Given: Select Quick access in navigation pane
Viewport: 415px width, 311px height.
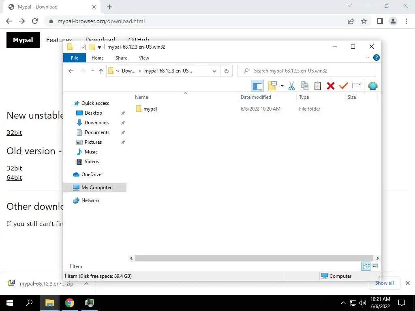Looking at the screenshot, I should point(95,103).
